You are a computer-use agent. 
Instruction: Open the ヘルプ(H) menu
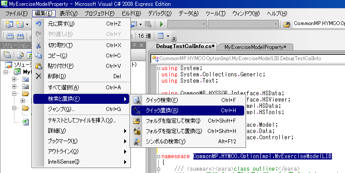[277, 13]
